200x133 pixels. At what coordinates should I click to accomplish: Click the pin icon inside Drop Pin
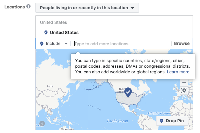[161, 121]
